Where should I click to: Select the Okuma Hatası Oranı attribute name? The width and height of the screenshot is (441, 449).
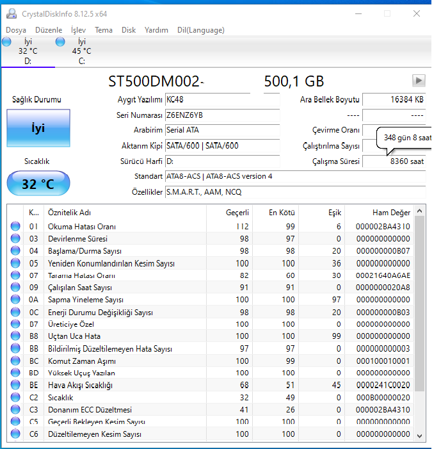(82, 227)
